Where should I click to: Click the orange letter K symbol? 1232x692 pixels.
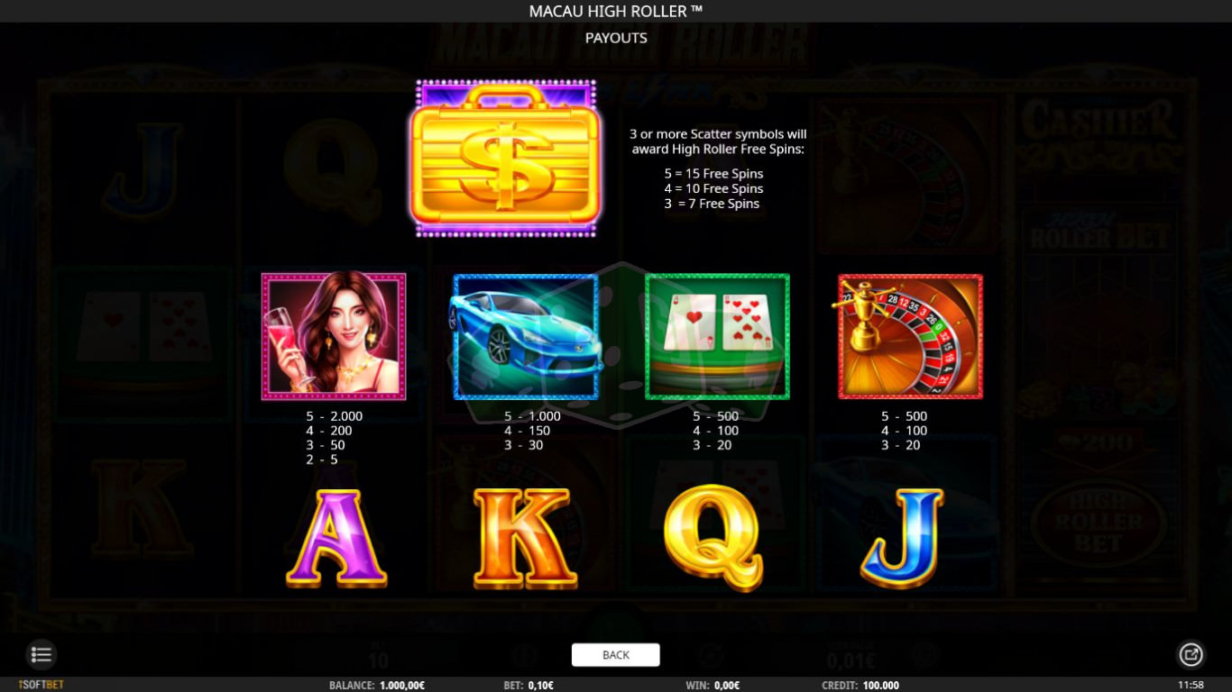[x=525, y=539]
